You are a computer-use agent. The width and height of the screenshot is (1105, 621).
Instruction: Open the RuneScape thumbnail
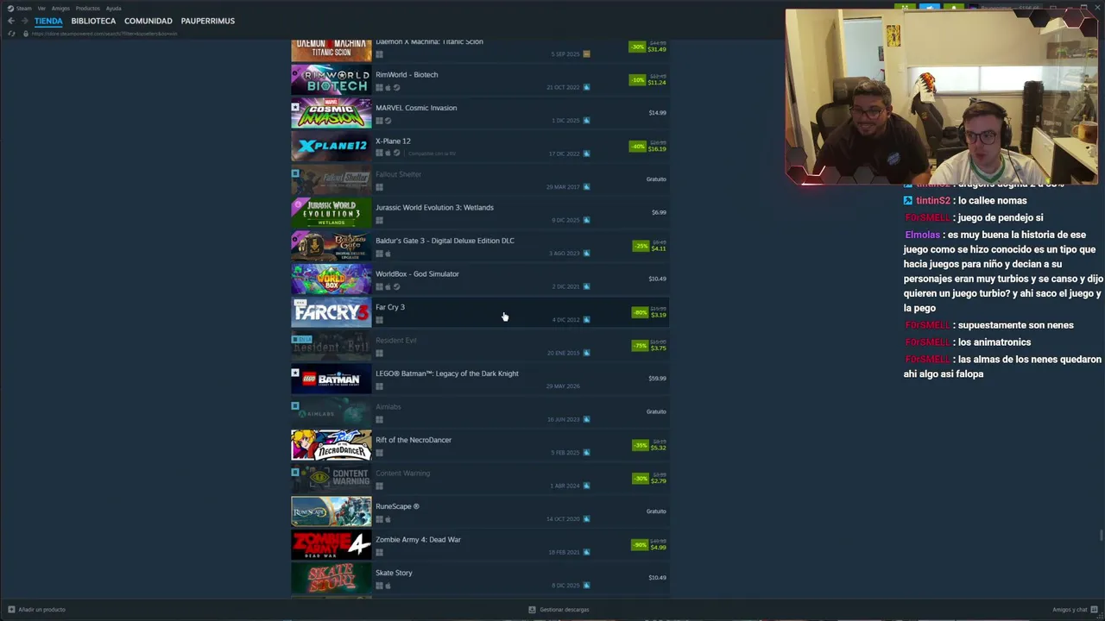[331, 511]
